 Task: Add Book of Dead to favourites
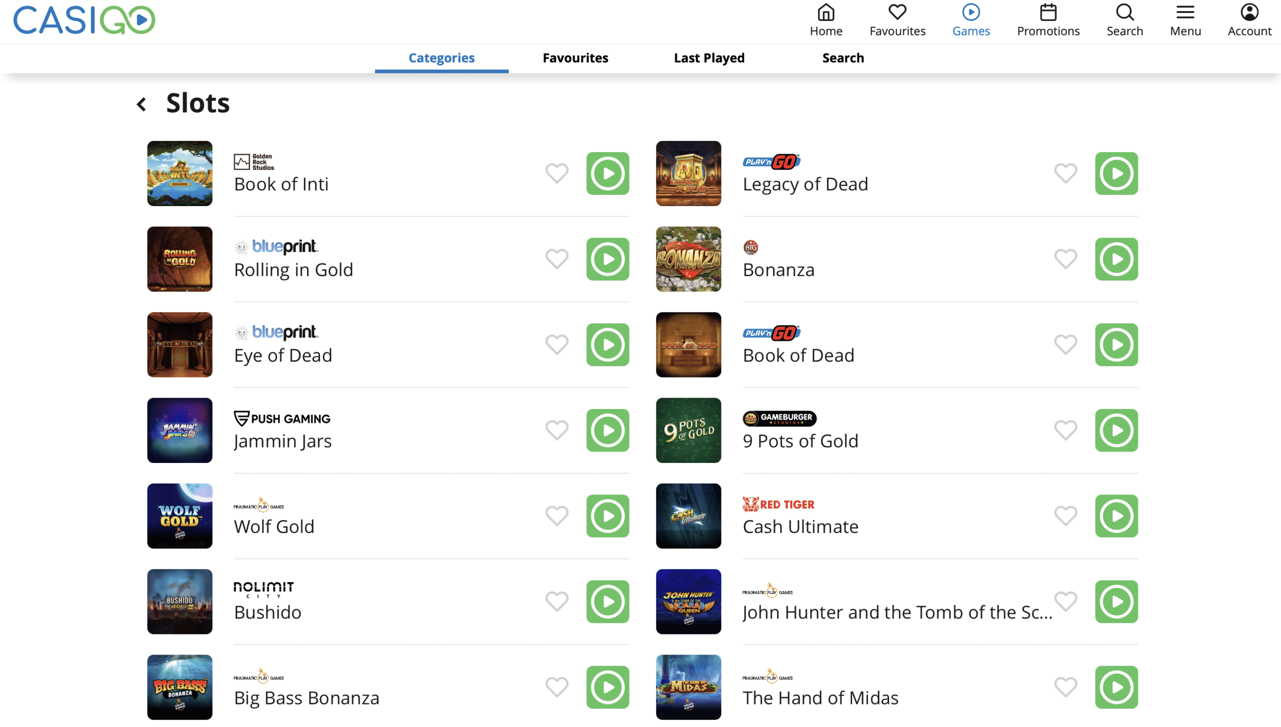[x=1065, y=344]
